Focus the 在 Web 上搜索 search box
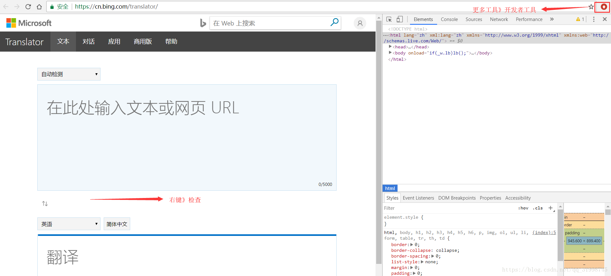 click(x=270, y=23)
